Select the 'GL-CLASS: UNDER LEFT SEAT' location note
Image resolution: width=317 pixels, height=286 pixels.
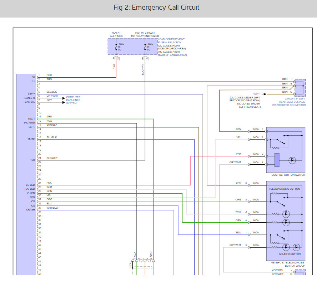[245, 99]
